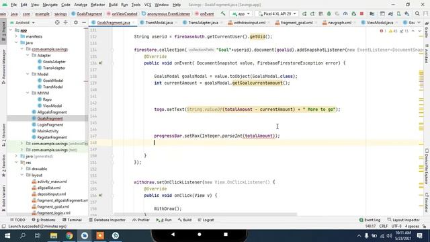Switch to navgraph.xml editor tab
This screenshot has width=430, height=242.
coord(339,22)
